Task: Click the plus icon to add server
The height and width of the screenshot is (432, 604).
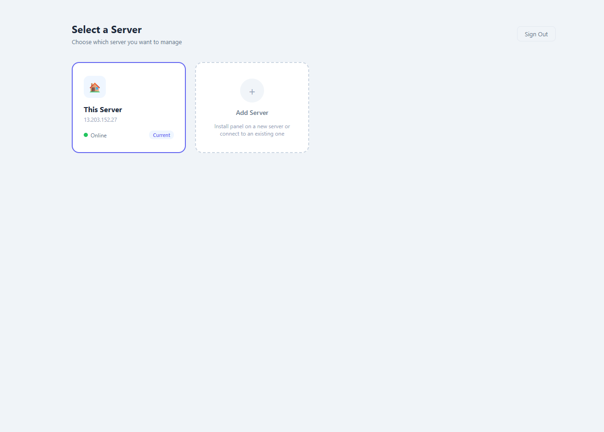Action: [x=252, y=91]
